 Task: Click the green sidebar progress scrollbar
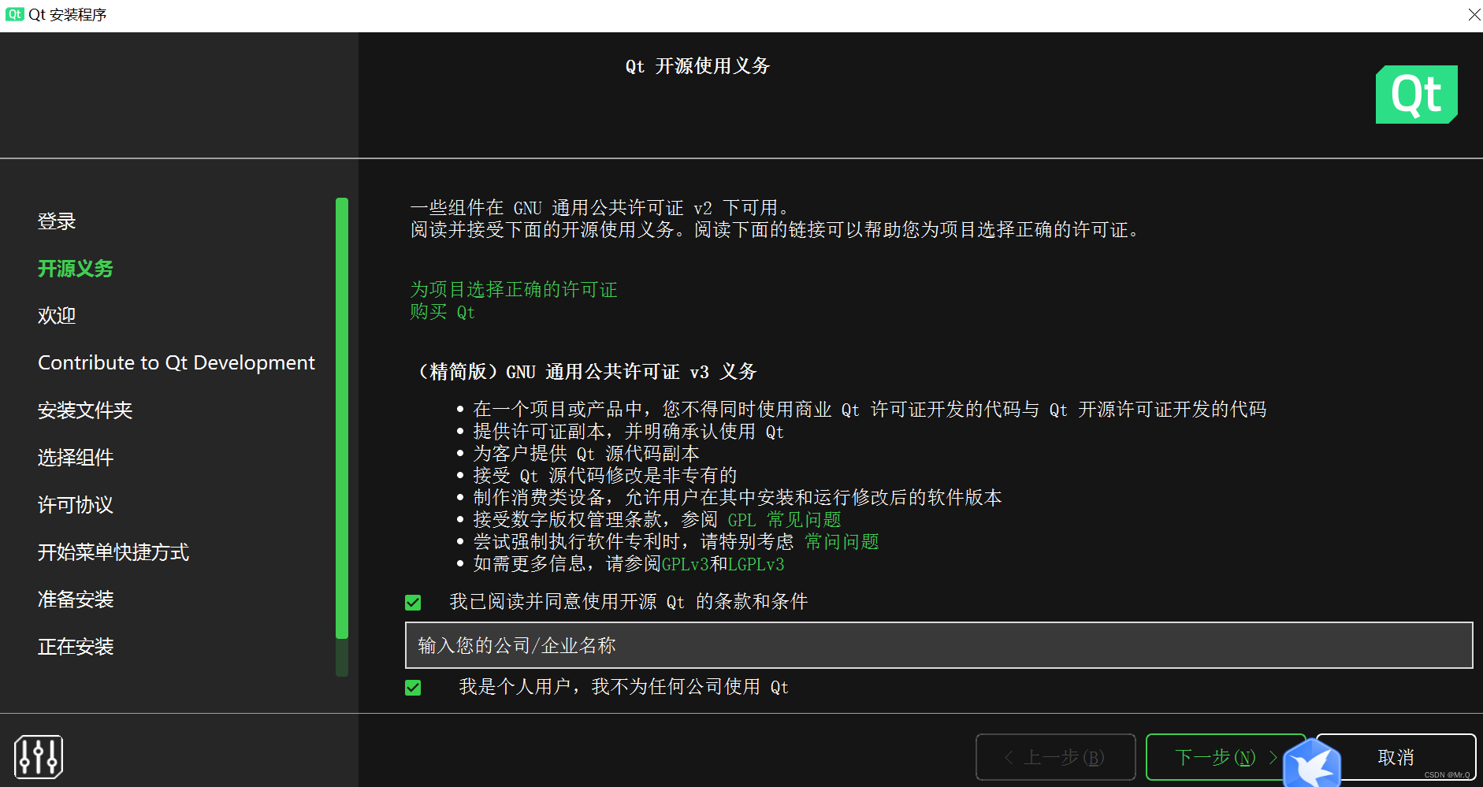[x=342, y=418]
